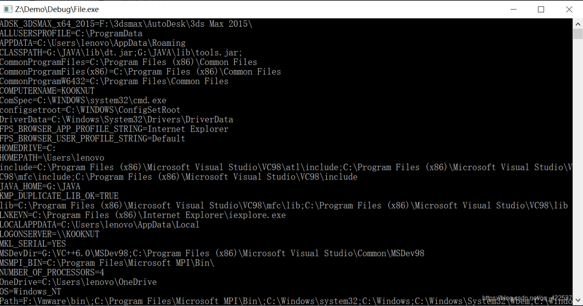583x306 pixels.
Task: Click the Z:\Demo\Debug\File.exe window title
Action: click(57, 9)
